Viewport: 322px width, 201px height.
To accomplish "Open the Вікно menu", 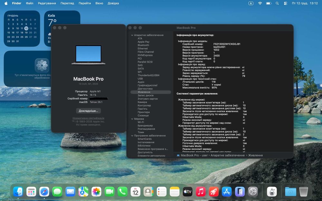I will coord(99,3).
